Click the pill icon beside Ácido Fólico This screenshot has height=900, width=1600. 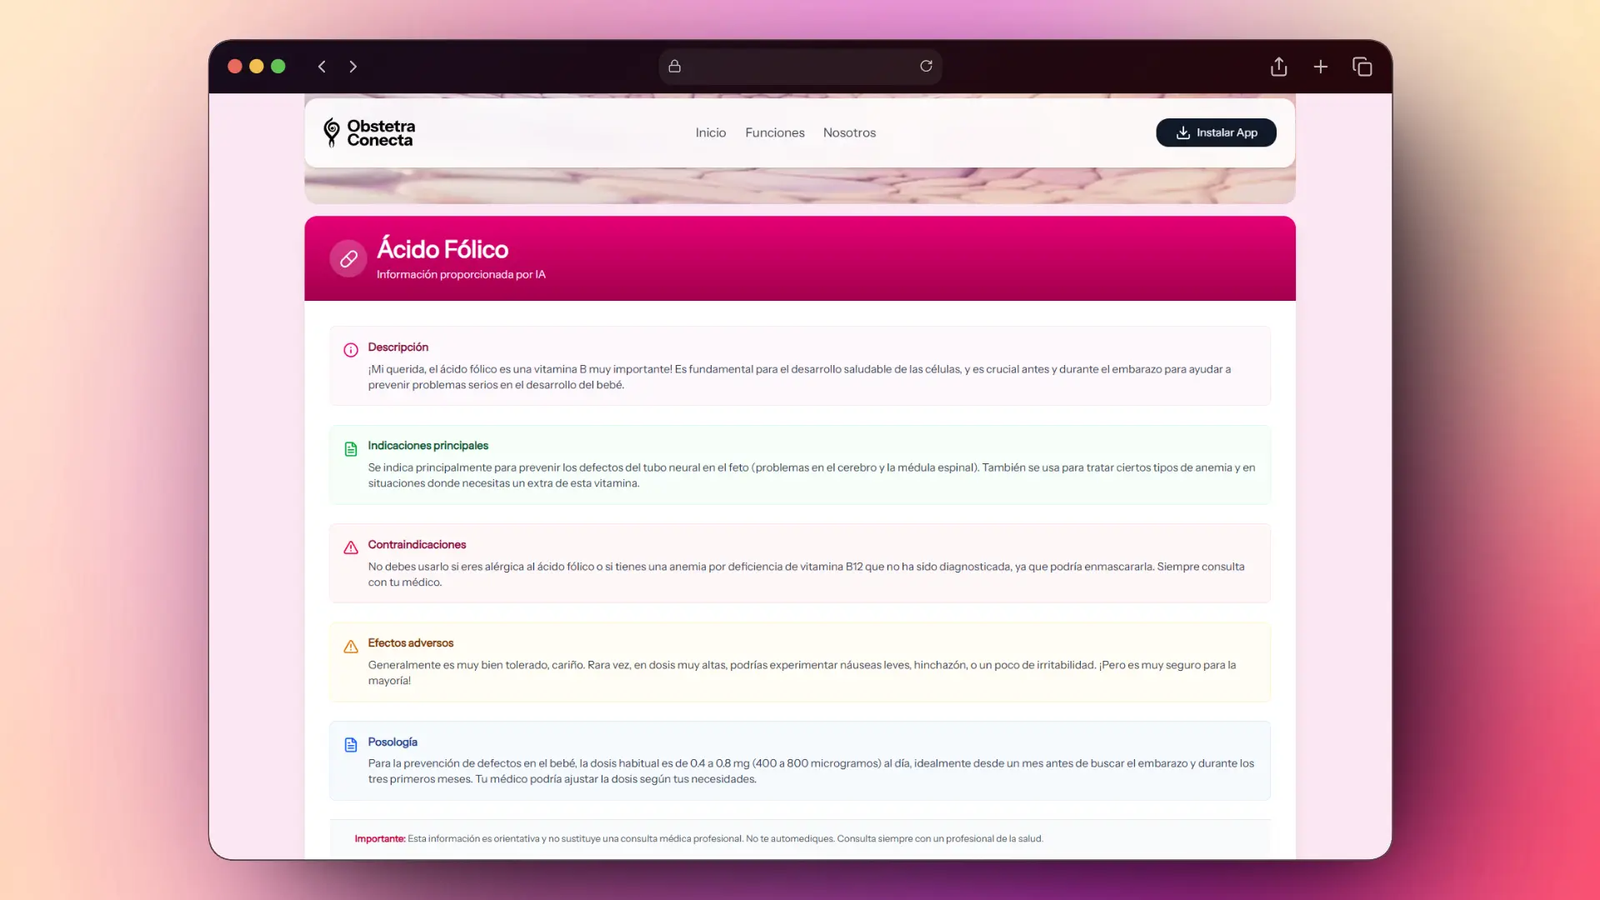click(x=348, y=259)
